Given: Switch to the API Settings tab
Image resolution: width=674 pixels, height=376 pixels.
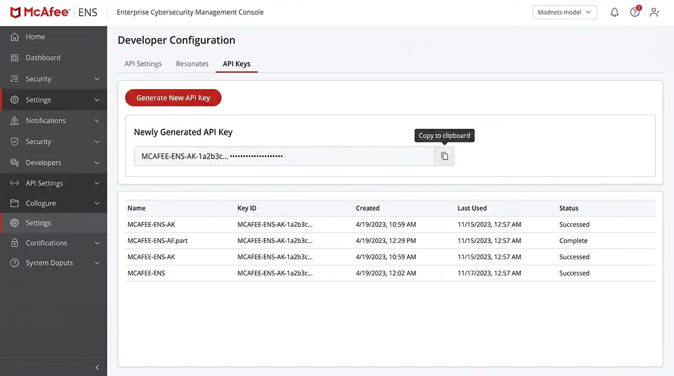Looking at the screenshot, I should [143, 64].
